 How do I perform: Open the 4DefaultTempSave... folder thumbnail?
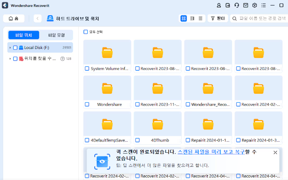[107, 124]
